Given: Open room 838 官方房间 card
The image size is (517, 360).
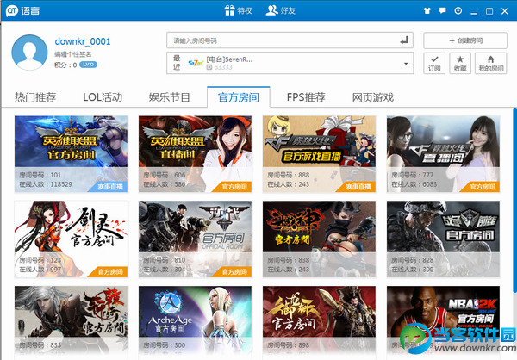Looking at the screenshot, I should (319, 239).
